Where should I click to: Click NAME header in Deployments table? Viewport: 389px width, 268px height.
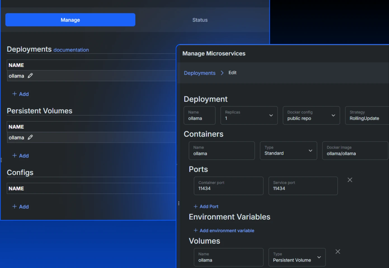coord(16,65)
